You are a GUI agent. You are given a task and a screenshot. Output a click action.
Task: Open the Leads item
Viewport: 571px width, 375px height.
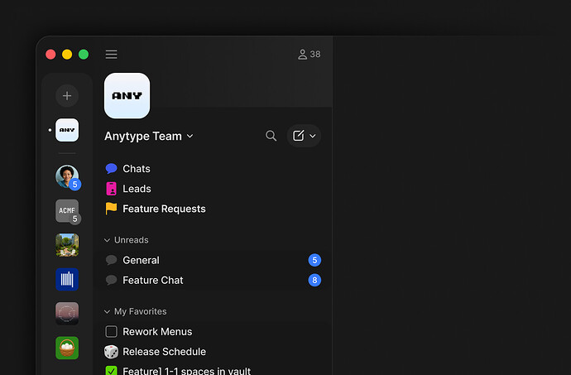[x=213, y=189]
